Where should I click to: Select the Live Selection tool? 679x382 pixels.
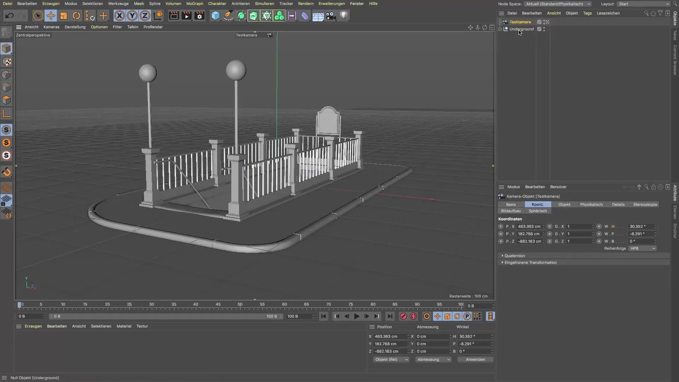point(38,16)
